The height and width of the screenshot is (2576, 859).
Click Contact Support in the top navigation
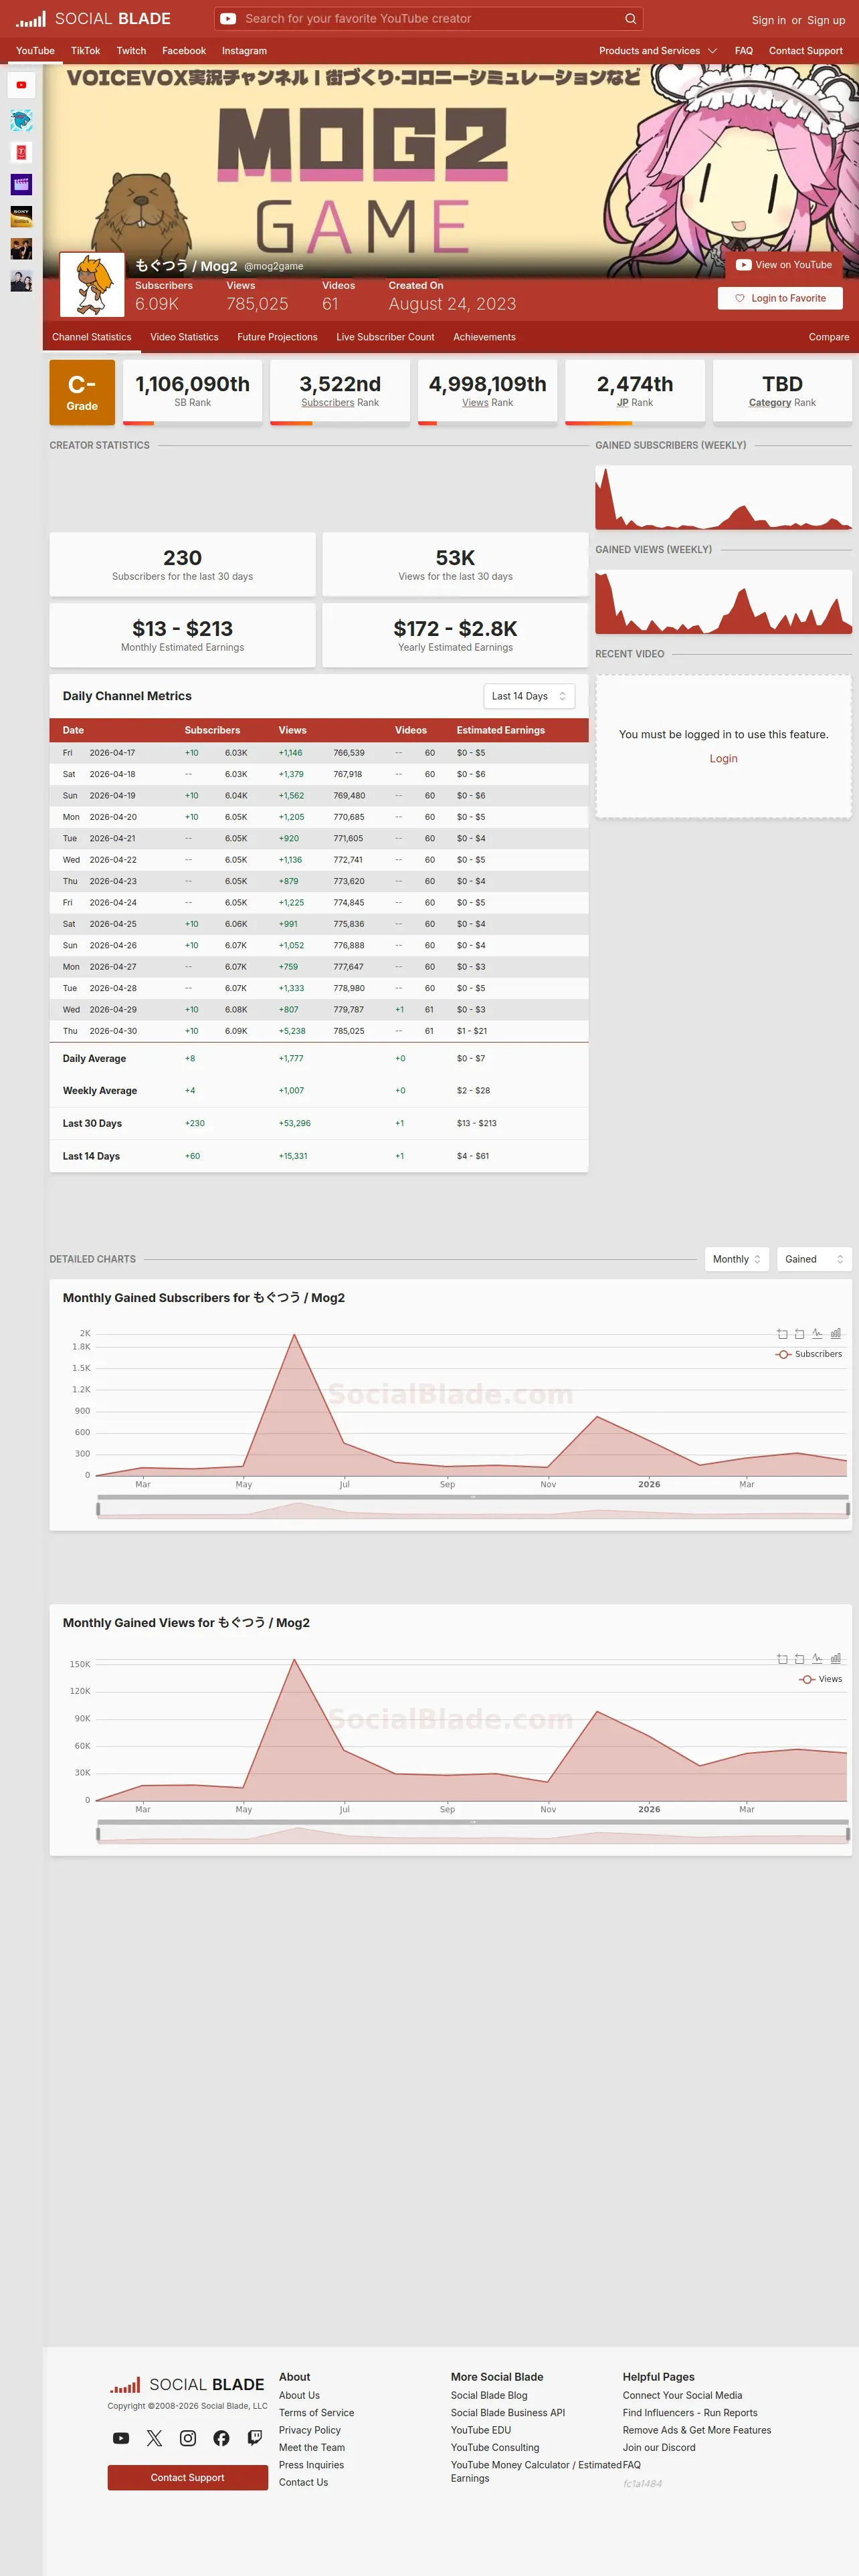click(806, 51)
